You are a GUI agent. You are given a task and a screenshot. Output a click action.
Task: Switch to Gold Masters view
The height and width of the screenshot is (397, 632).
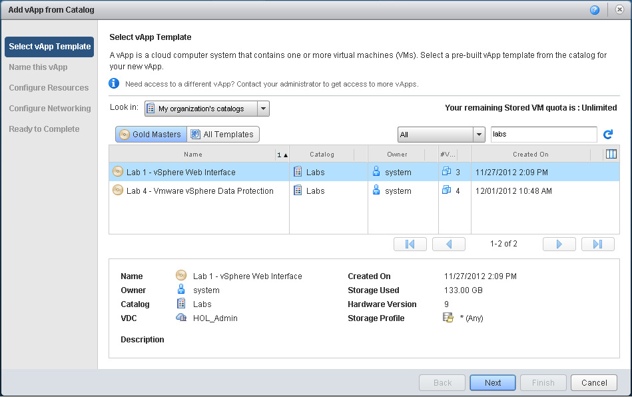coord(151,134)
